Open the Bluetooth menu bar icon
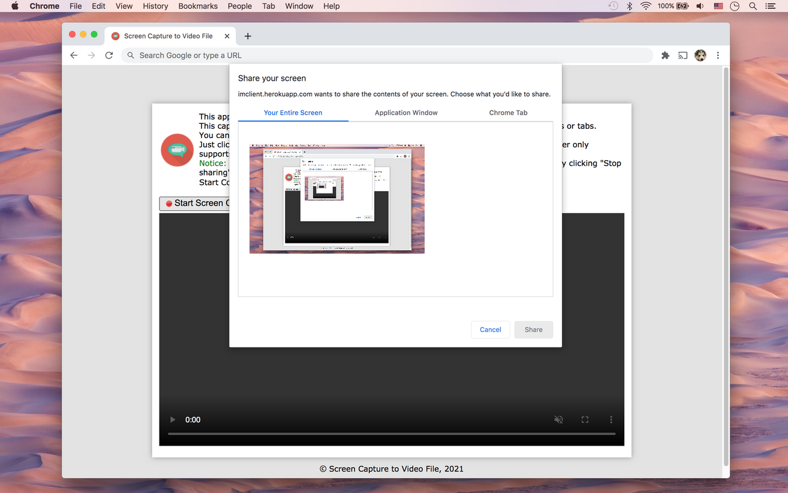 click(629, 6)
